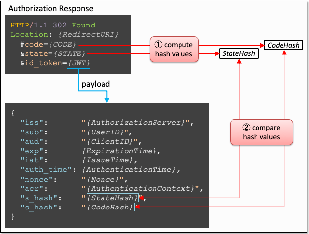Screen dimensions: 309x234
Task: Click the boxed '{CodeHash}' value in JSON
Action: click(x=111, y=207)
